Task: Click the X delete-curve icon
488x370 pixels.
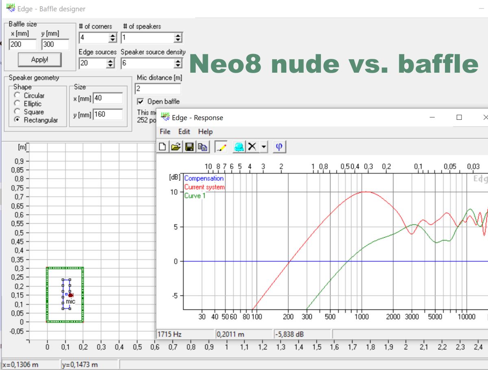Action: click(x=252, y=147)
